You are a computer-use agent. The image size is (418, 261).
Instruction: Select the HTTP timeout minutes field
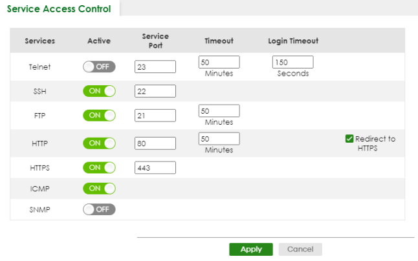pos(219,139)
